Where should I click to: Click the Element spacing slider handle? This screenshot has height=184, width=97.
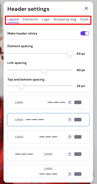point(70,54)
